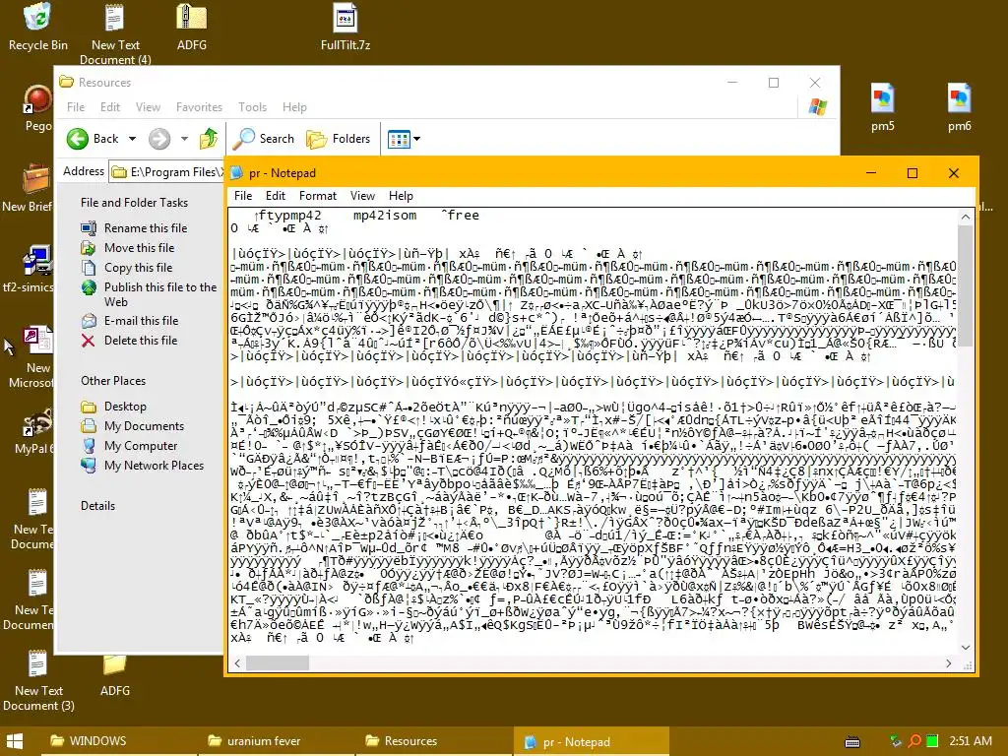Click the 2:51 AM clock
1008x756 pixels.
pyautogui.click(x=971, y=741)
